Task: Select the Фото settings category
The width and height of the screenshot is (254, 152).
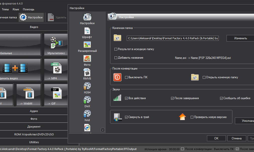Action: [x=87, y=60]
